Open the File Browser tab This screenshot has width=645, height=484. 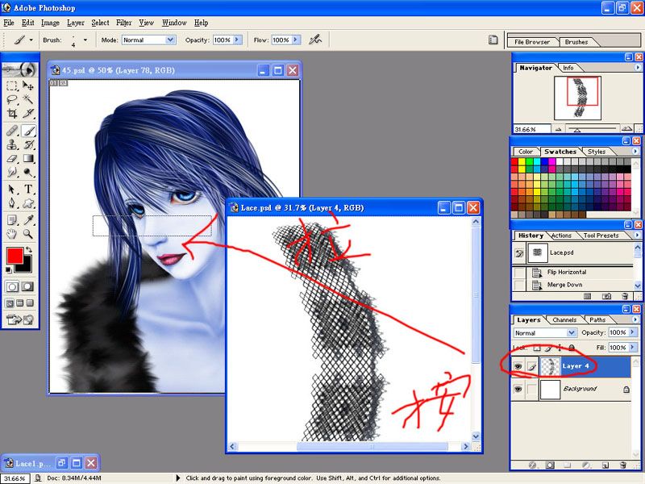(532, 42)
